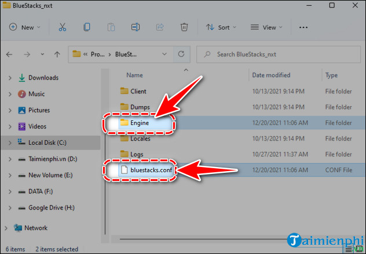Maximize the BlueStacks_nxt window

pos(332,5)
